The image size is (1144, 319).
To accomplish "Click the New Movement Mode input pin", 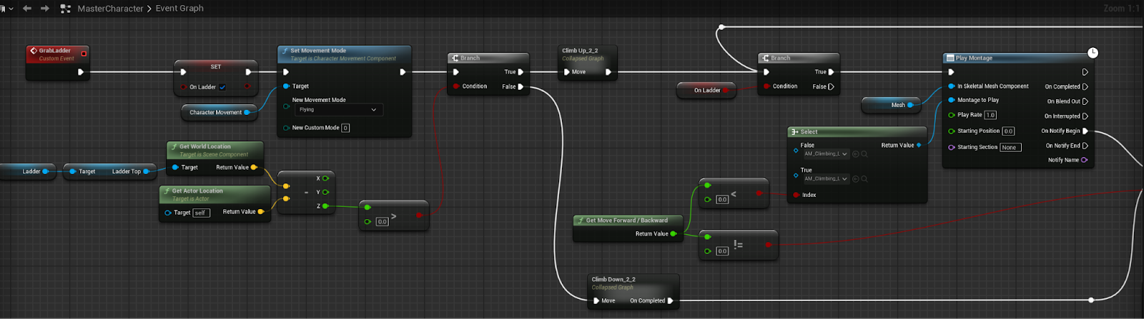I will (286, 106).
